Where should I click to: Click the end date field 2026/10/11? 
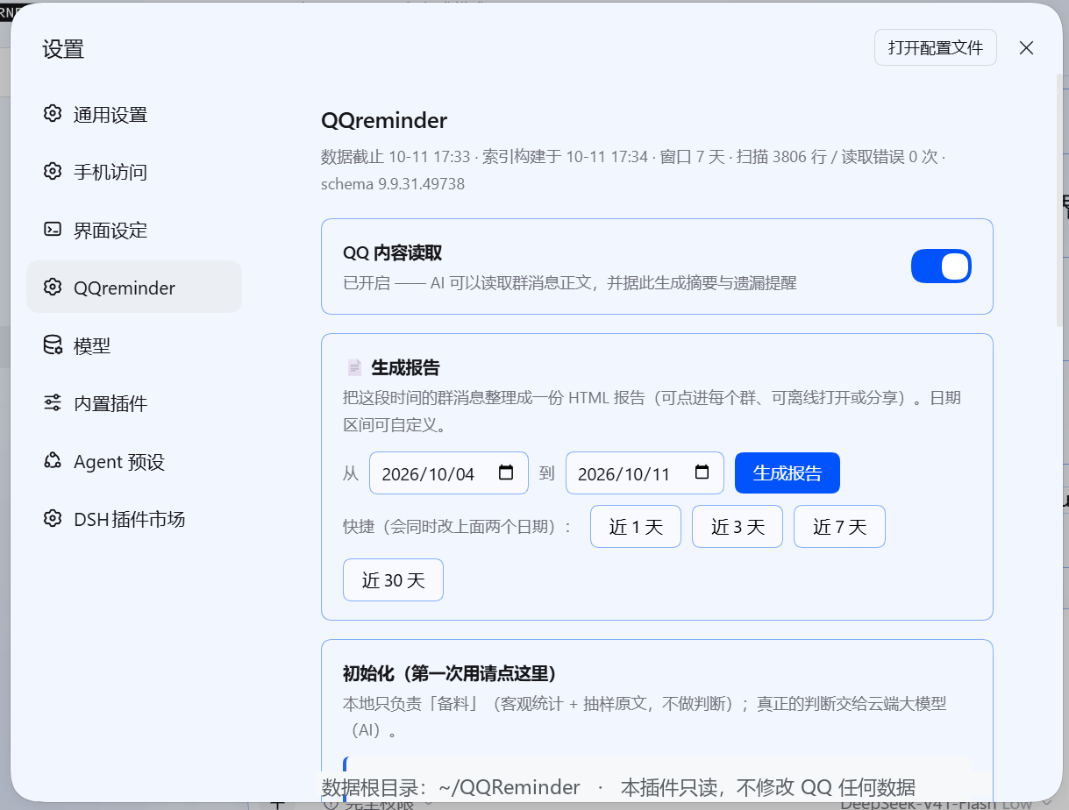coord(645,473)
